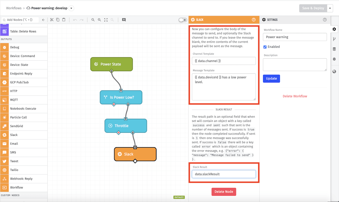Image resolution: width=339 pixels, height=202 pixels.
Task: Select the Slack node in palette list
Action: point(24,135)
